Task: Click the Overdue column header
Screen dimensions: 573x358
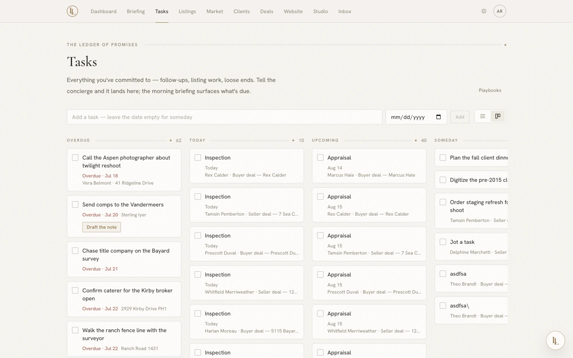Action: pyautogui.click(x=78, y=140)
